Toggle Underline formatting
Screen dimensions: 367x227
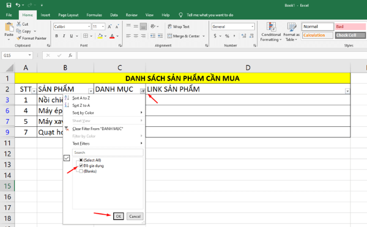[x=71, y=36]
